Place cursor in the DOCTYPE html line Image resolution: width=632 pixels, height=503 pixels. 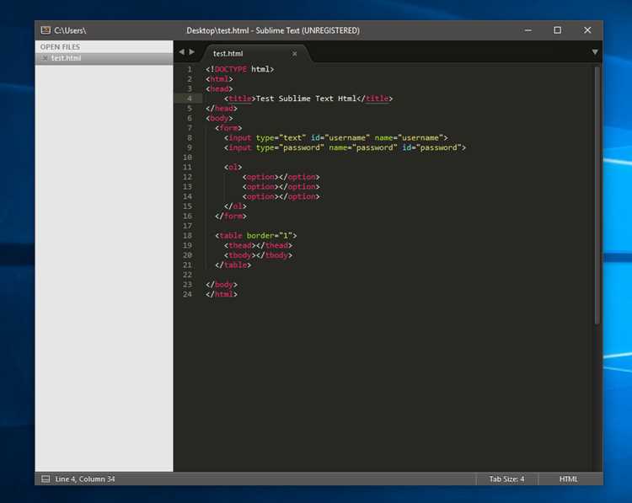click(240, 69)
